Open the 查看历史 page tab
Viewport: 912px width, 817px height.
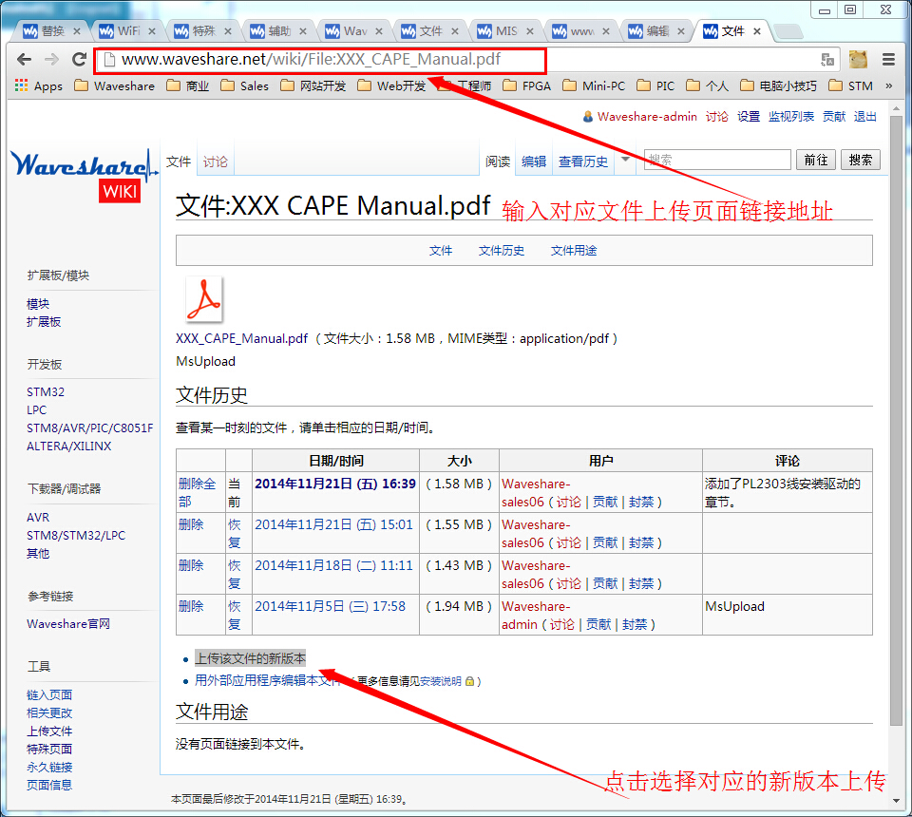(582, 161)
